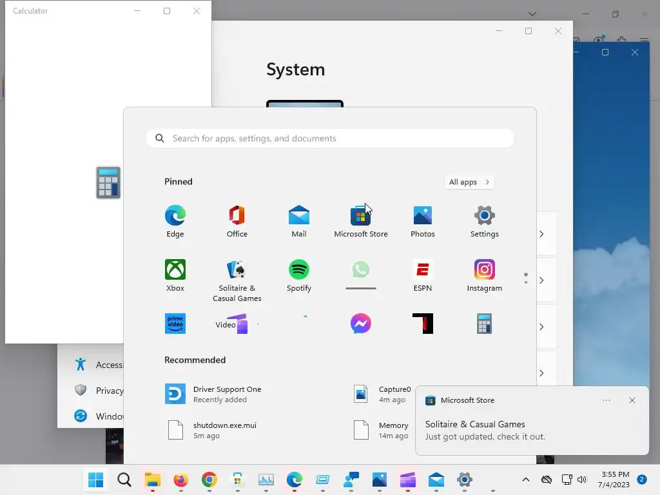The width and height of the screenshot is (660, 495).
Task: Open the dropdown chevron in the background browser window
Action: click(532, 14)
